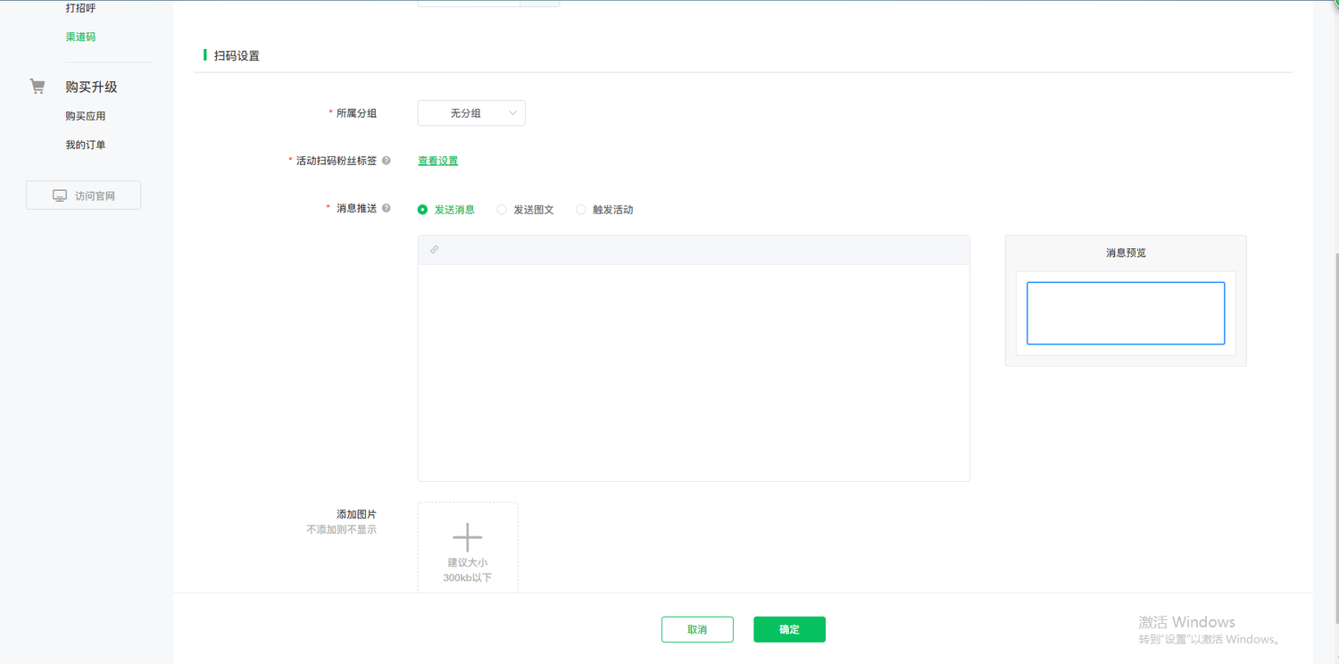Screen dimensions: 1339x664
Task: Click help icon next to 活动扫码粉丝标签
Action: coord(387,161)
